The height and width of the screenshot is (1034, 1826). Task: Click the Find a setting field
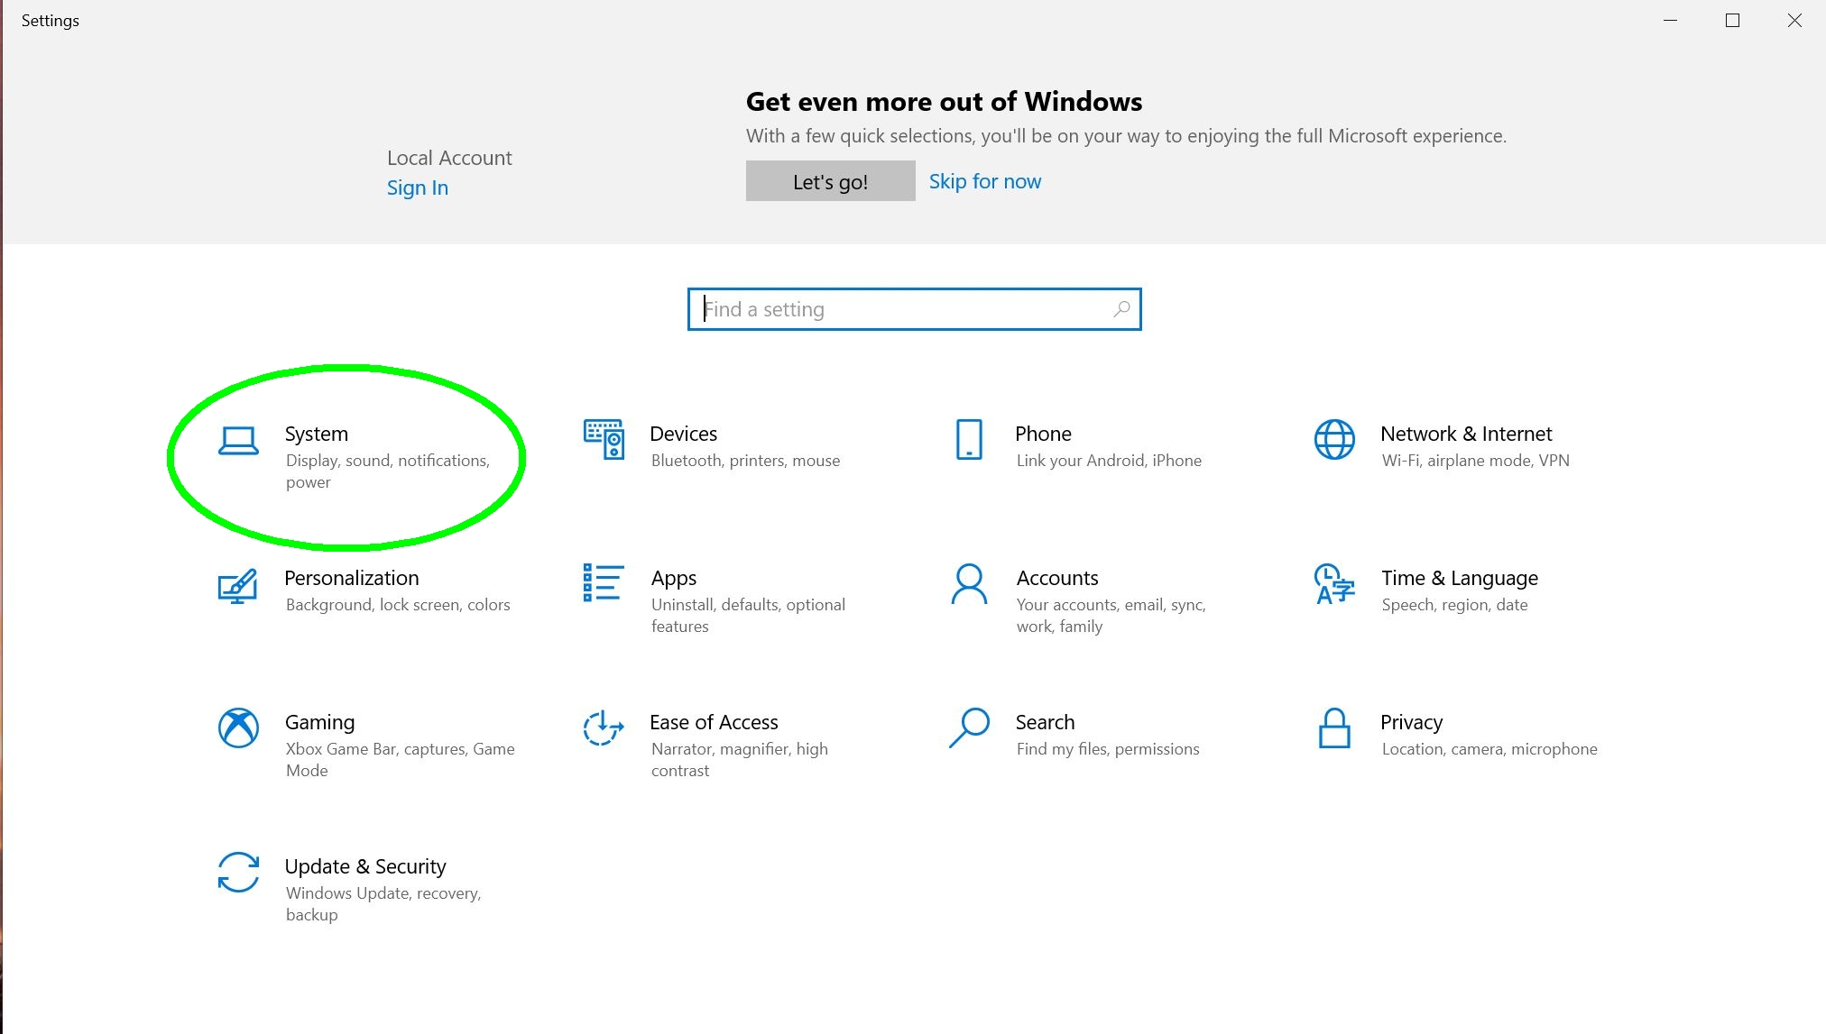click(x=902, y=309)
